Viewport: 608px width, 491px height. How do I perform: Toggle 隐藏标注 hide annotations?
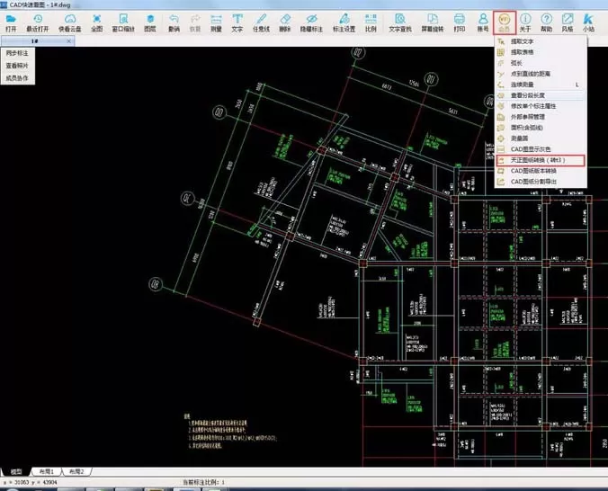pos(311,22)
